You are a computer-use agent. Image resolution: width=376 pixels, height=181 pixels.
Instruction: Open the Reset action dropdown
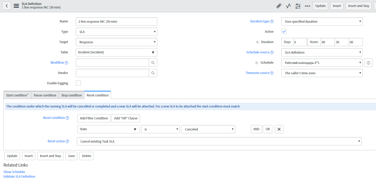click(x=219, y=141)
